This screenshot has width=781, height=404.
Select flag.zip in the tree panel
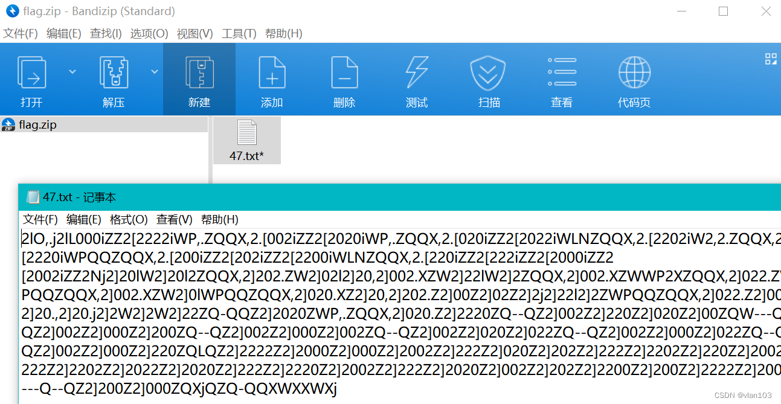click(x=104, y=125)
